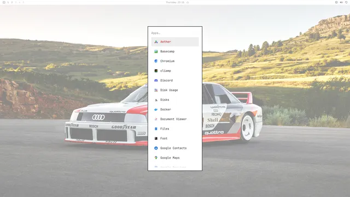Screen dimensions: 350x197
Task: Switch to workspace 5 in top bar
Action: (23, 2)
